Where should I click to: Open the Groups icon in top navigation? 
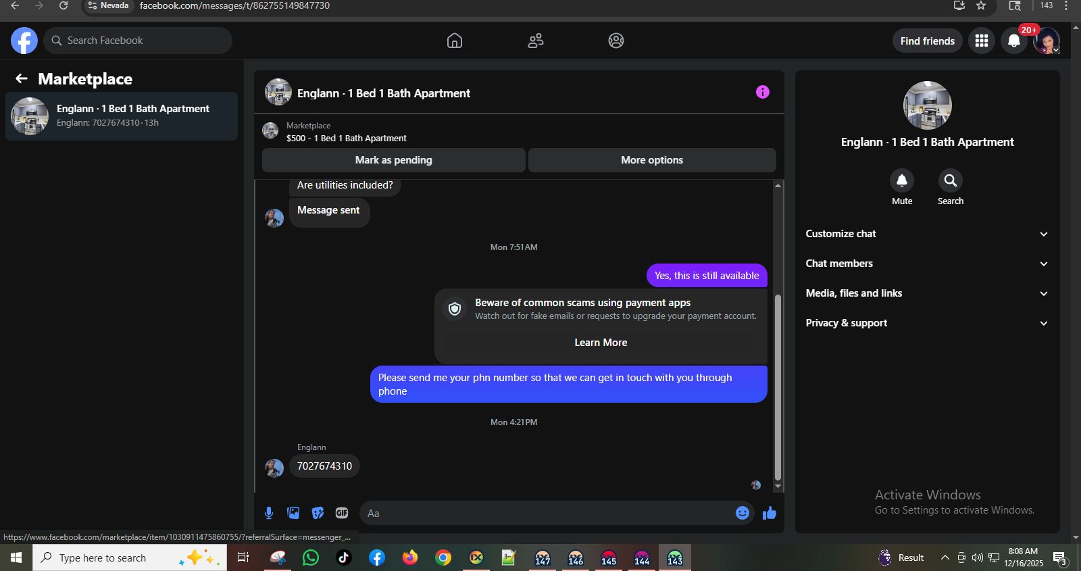coord(616,41)
